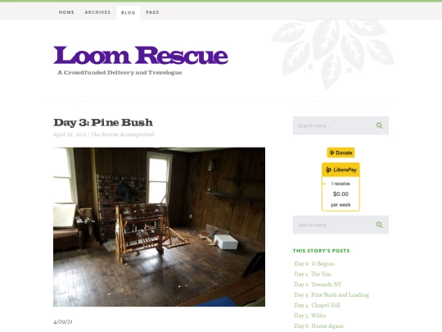Click the first search magnifier icon
The image size is (442, 332).
tap(379, 125)
